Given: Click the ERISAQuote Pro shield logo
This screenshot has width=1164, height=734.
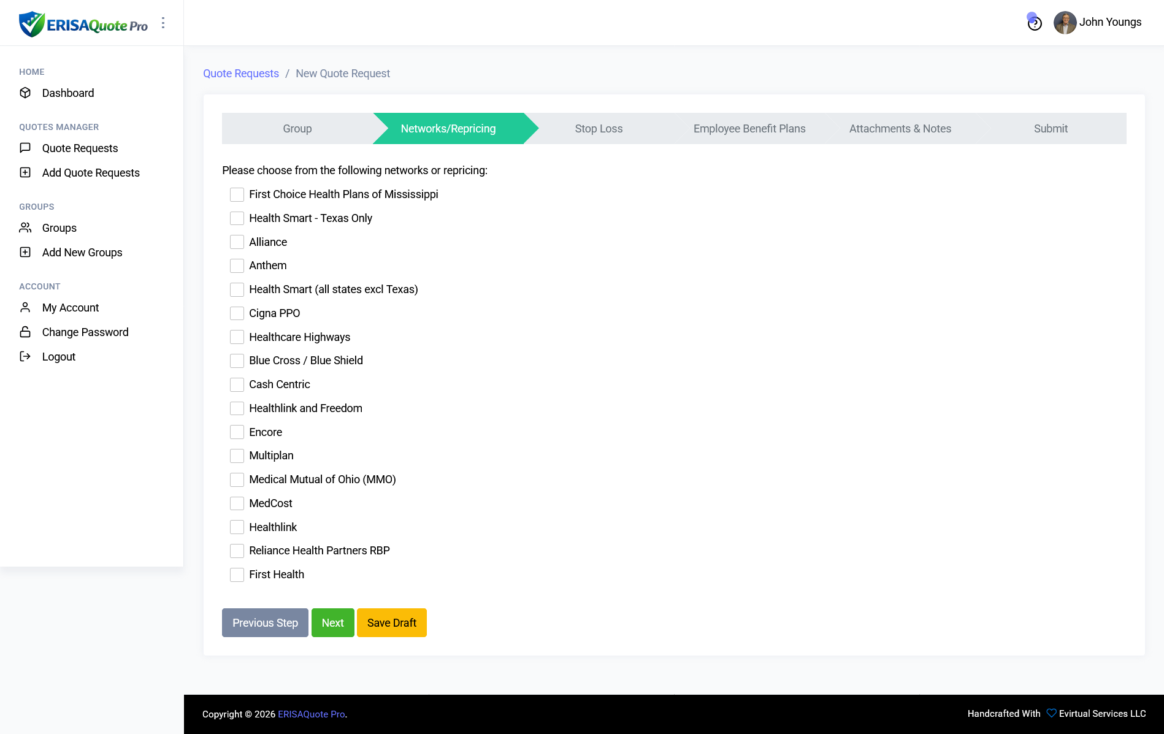Looking at the screenshot, I should click(x=32, y=24).
